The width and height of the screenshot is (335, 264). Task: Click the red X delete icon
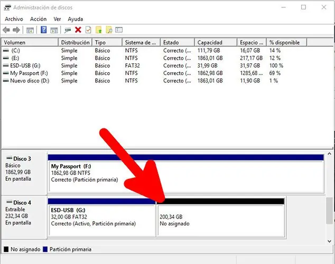click(x=78, y=30)
